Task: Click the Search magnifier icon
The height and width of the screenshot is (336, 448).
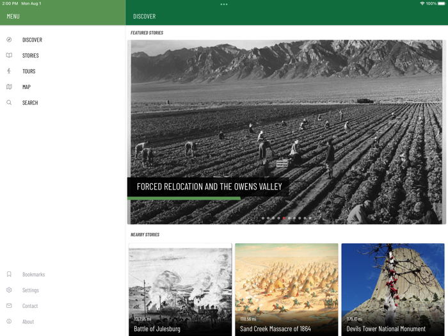Action: coord(9,102)
